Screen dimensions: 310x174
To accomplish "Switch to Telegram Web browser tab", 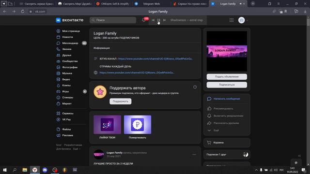I will (x=151, y=4).
